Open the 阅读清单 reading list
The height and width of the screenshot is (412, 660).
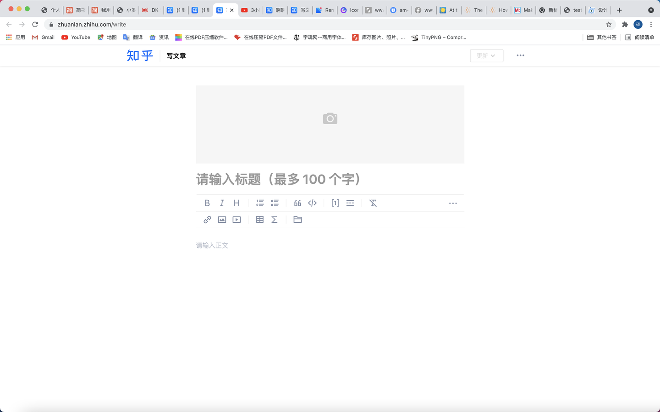coord(640,37)
